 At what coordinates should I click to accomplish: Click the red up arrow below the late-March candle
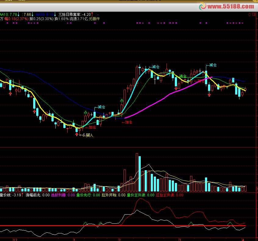point(209,95)
